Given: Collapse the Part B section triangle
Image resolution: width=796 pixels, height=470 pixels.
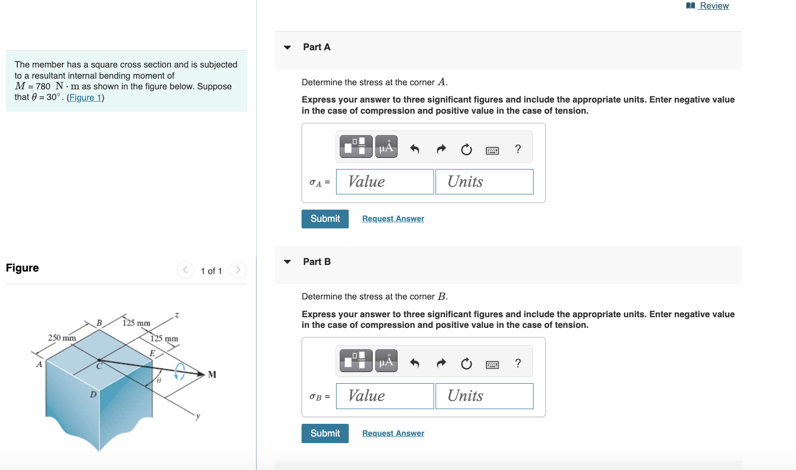Looking at the screenshot, I should point(287,261).
